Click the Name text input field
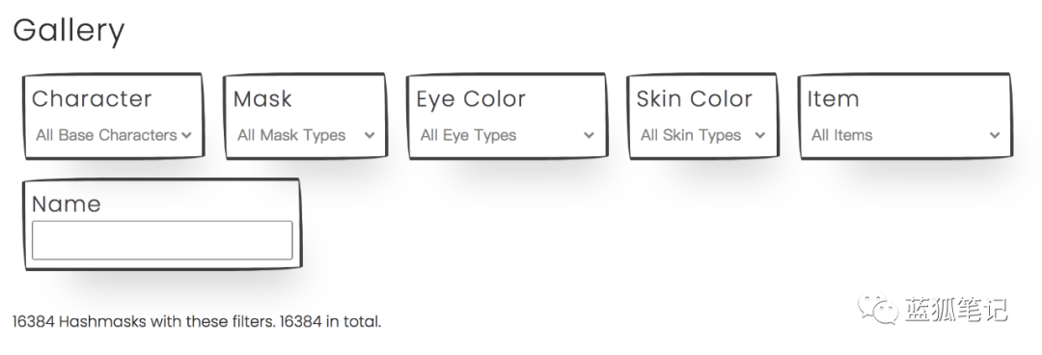 point(162,240)
